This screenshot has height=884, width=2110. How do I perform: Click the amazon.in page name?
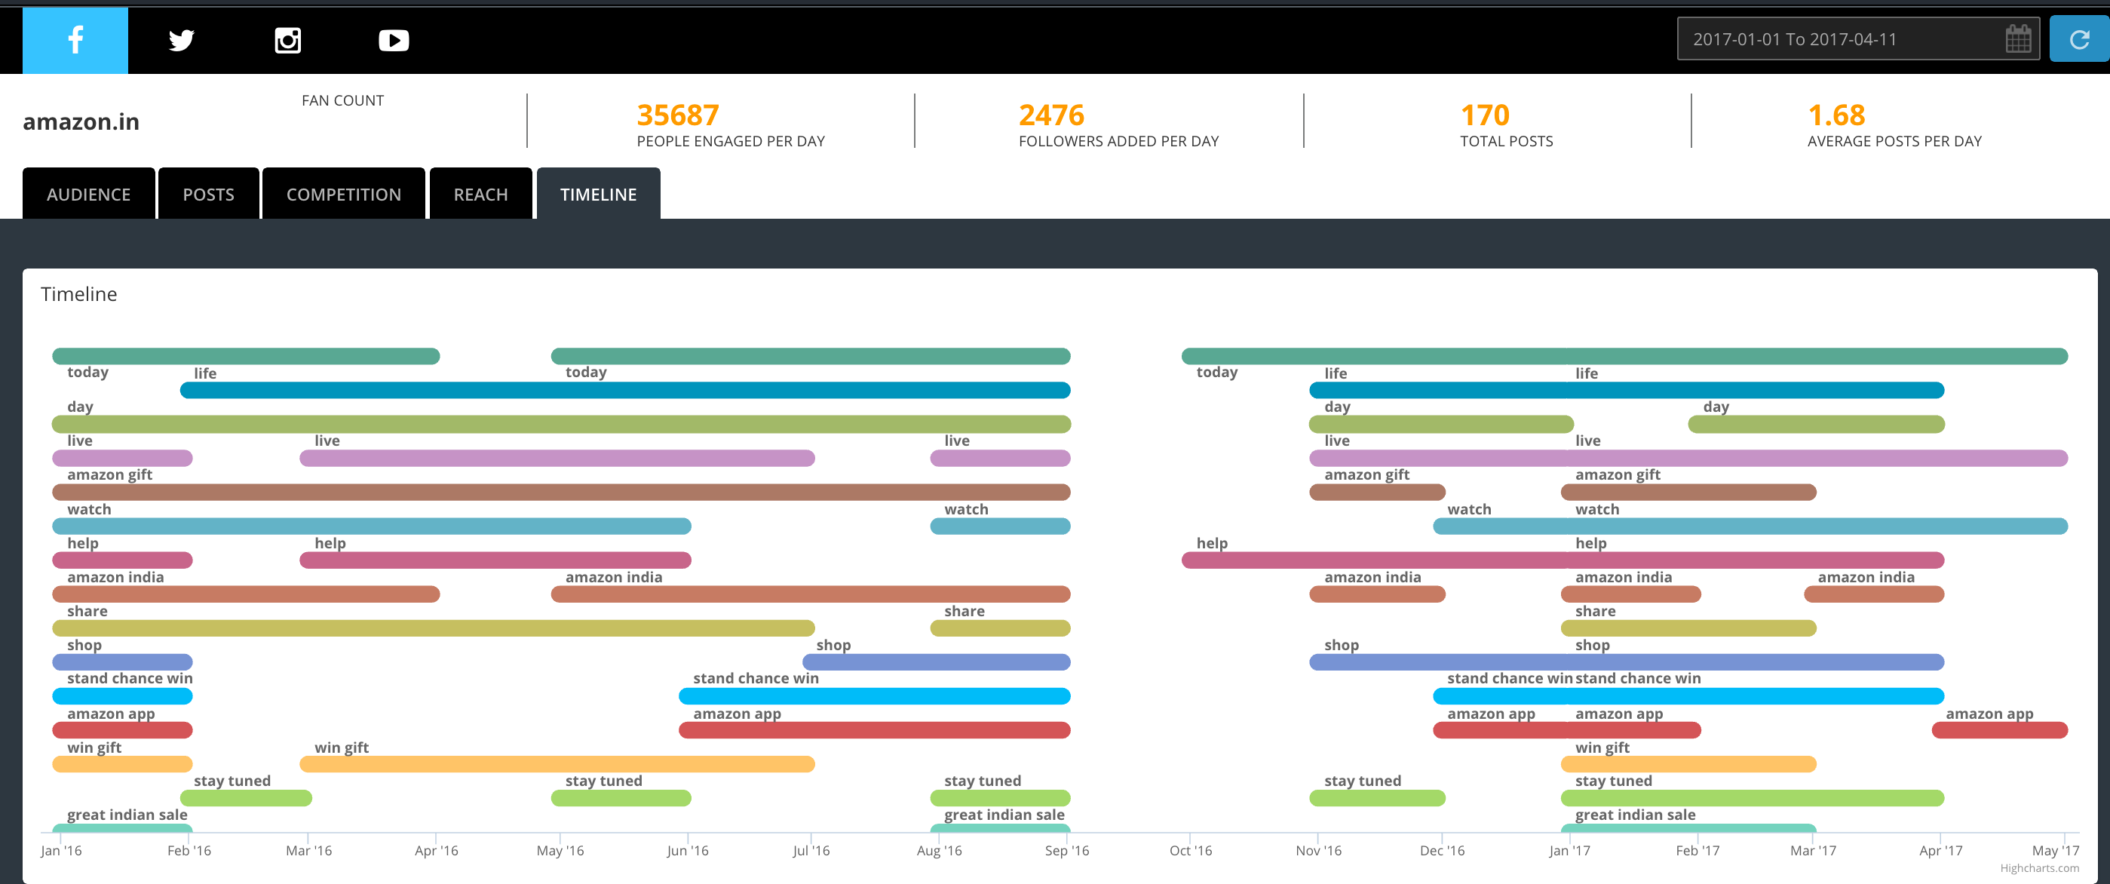click(81, 122)
